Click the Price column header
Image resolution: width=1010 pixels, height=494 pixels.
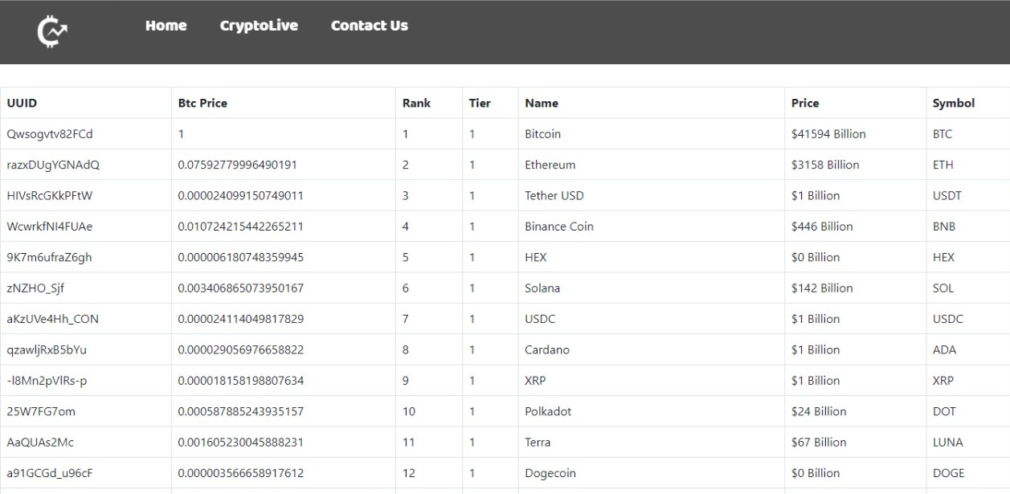856,103
